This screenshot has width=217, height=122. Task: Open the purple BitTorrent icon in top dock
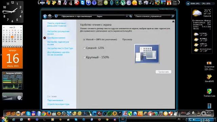click(129, 3)
